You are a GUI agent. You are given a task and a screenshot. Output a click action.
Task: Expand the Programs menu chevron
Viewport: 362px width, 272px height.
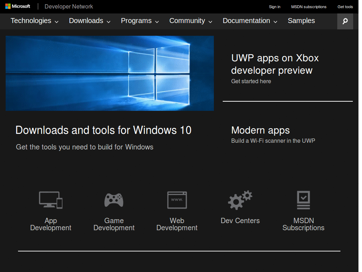158,22
